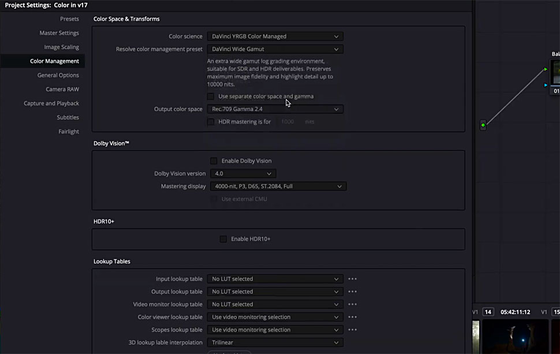
Task: Click the Color Space & Transforms heading
Action: click(126, 19)
